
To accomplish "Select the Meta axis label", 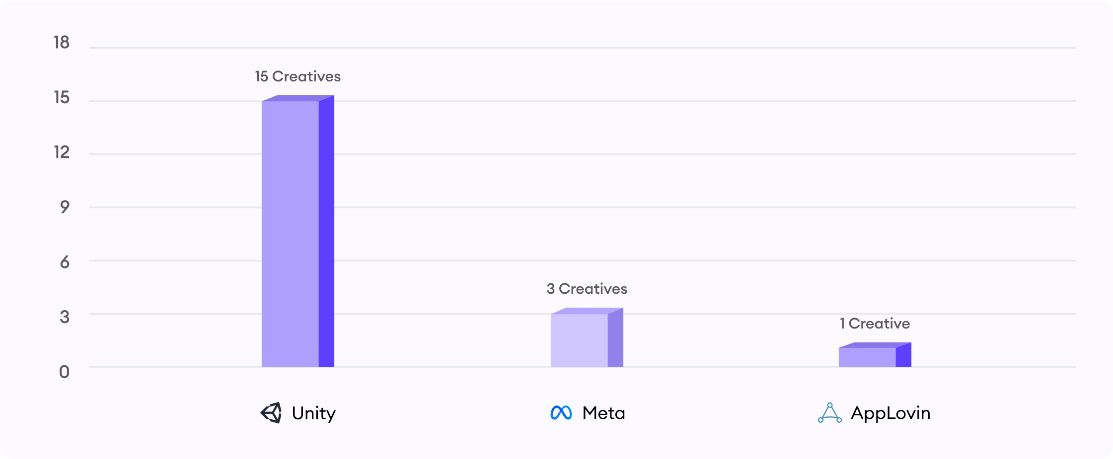I will 603,413.
